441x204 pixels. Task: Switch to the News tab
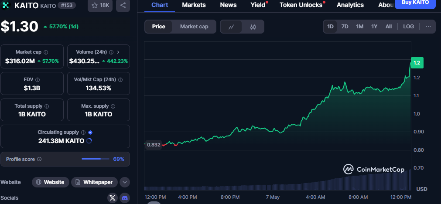[x=228, y=5]
